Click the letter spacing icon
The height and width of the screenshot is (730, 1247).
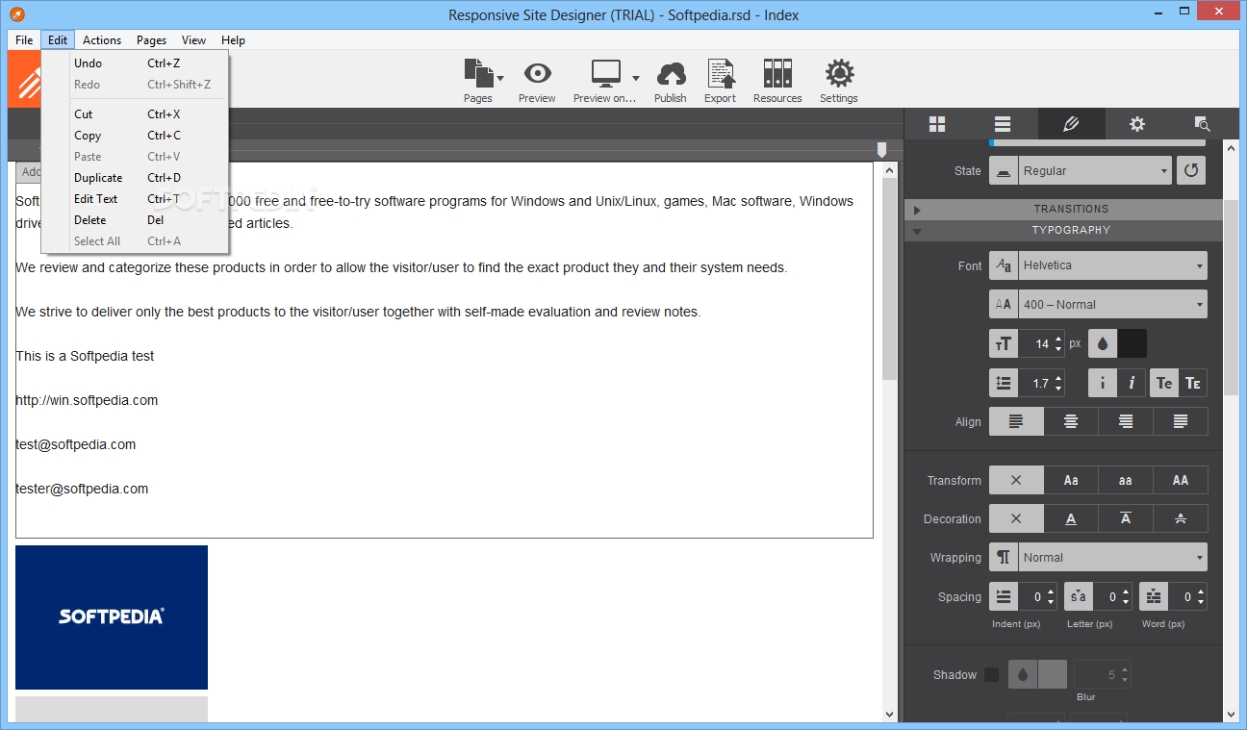coord(1079,596)
